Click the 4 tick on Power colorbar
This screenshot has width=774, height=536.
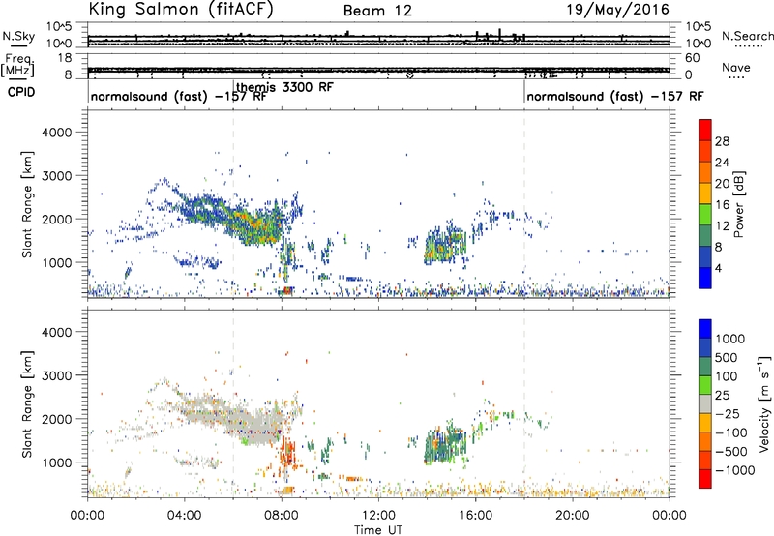coord(718,268)
